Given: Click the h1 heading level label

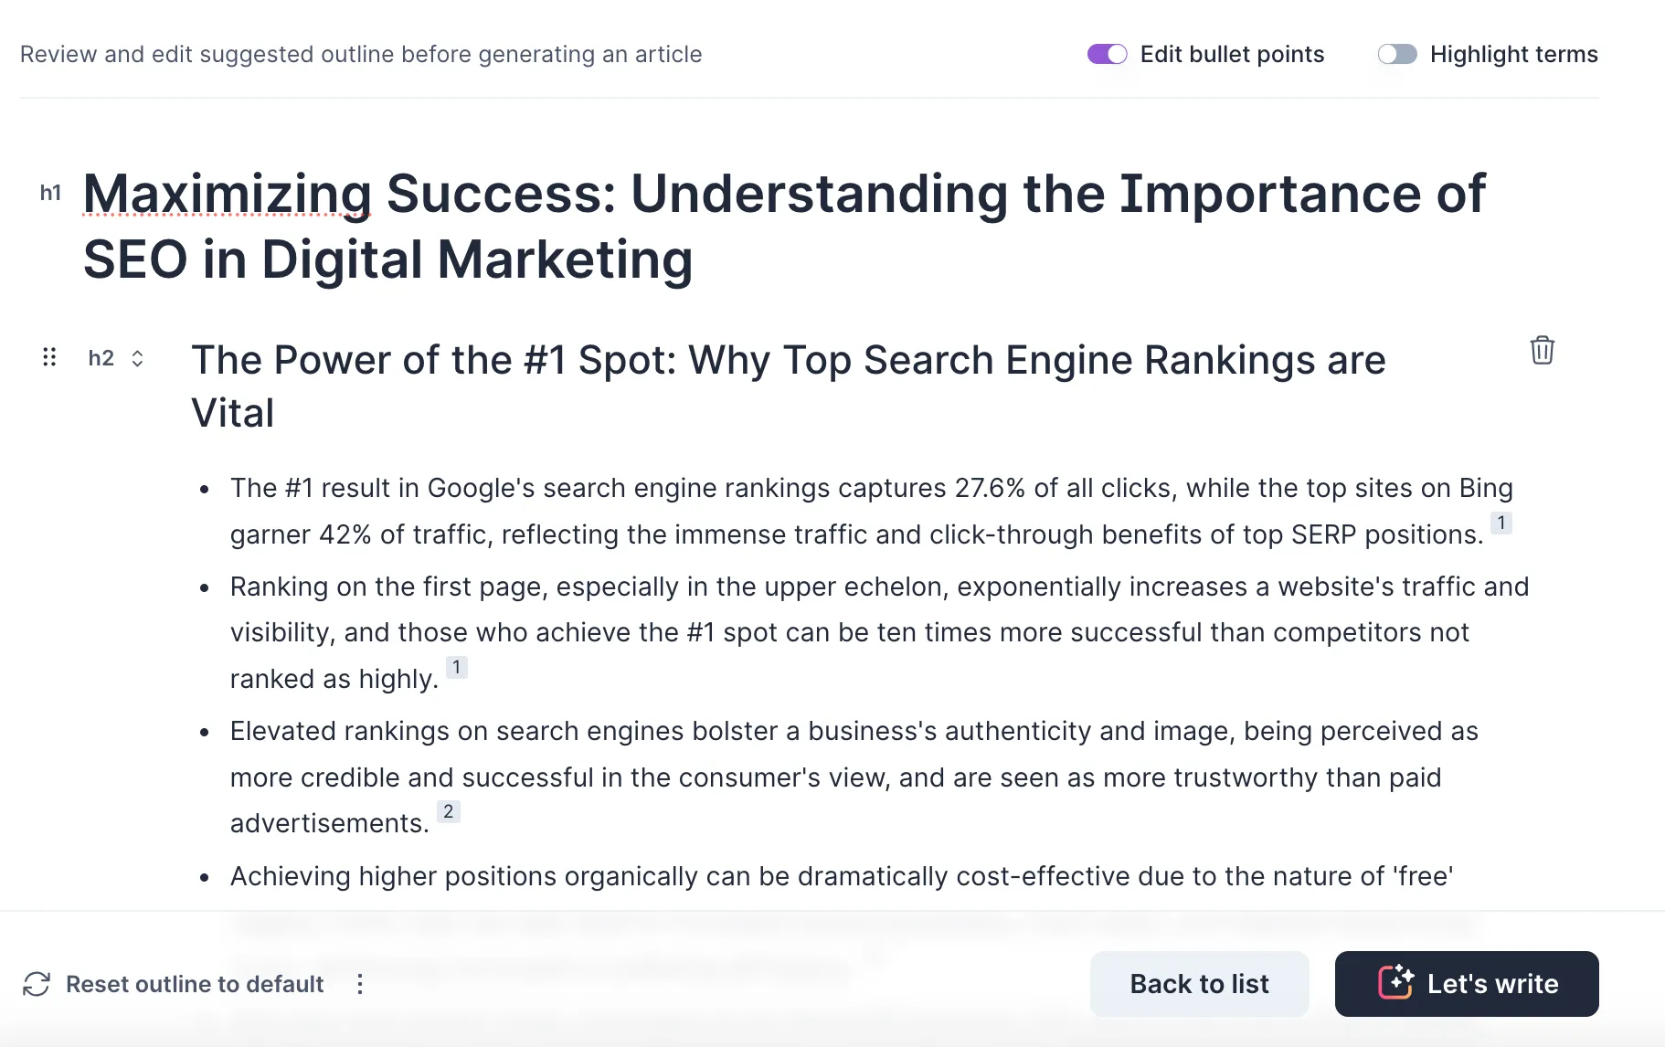Looking at the screenshot, I should click(x=50, y=193).
